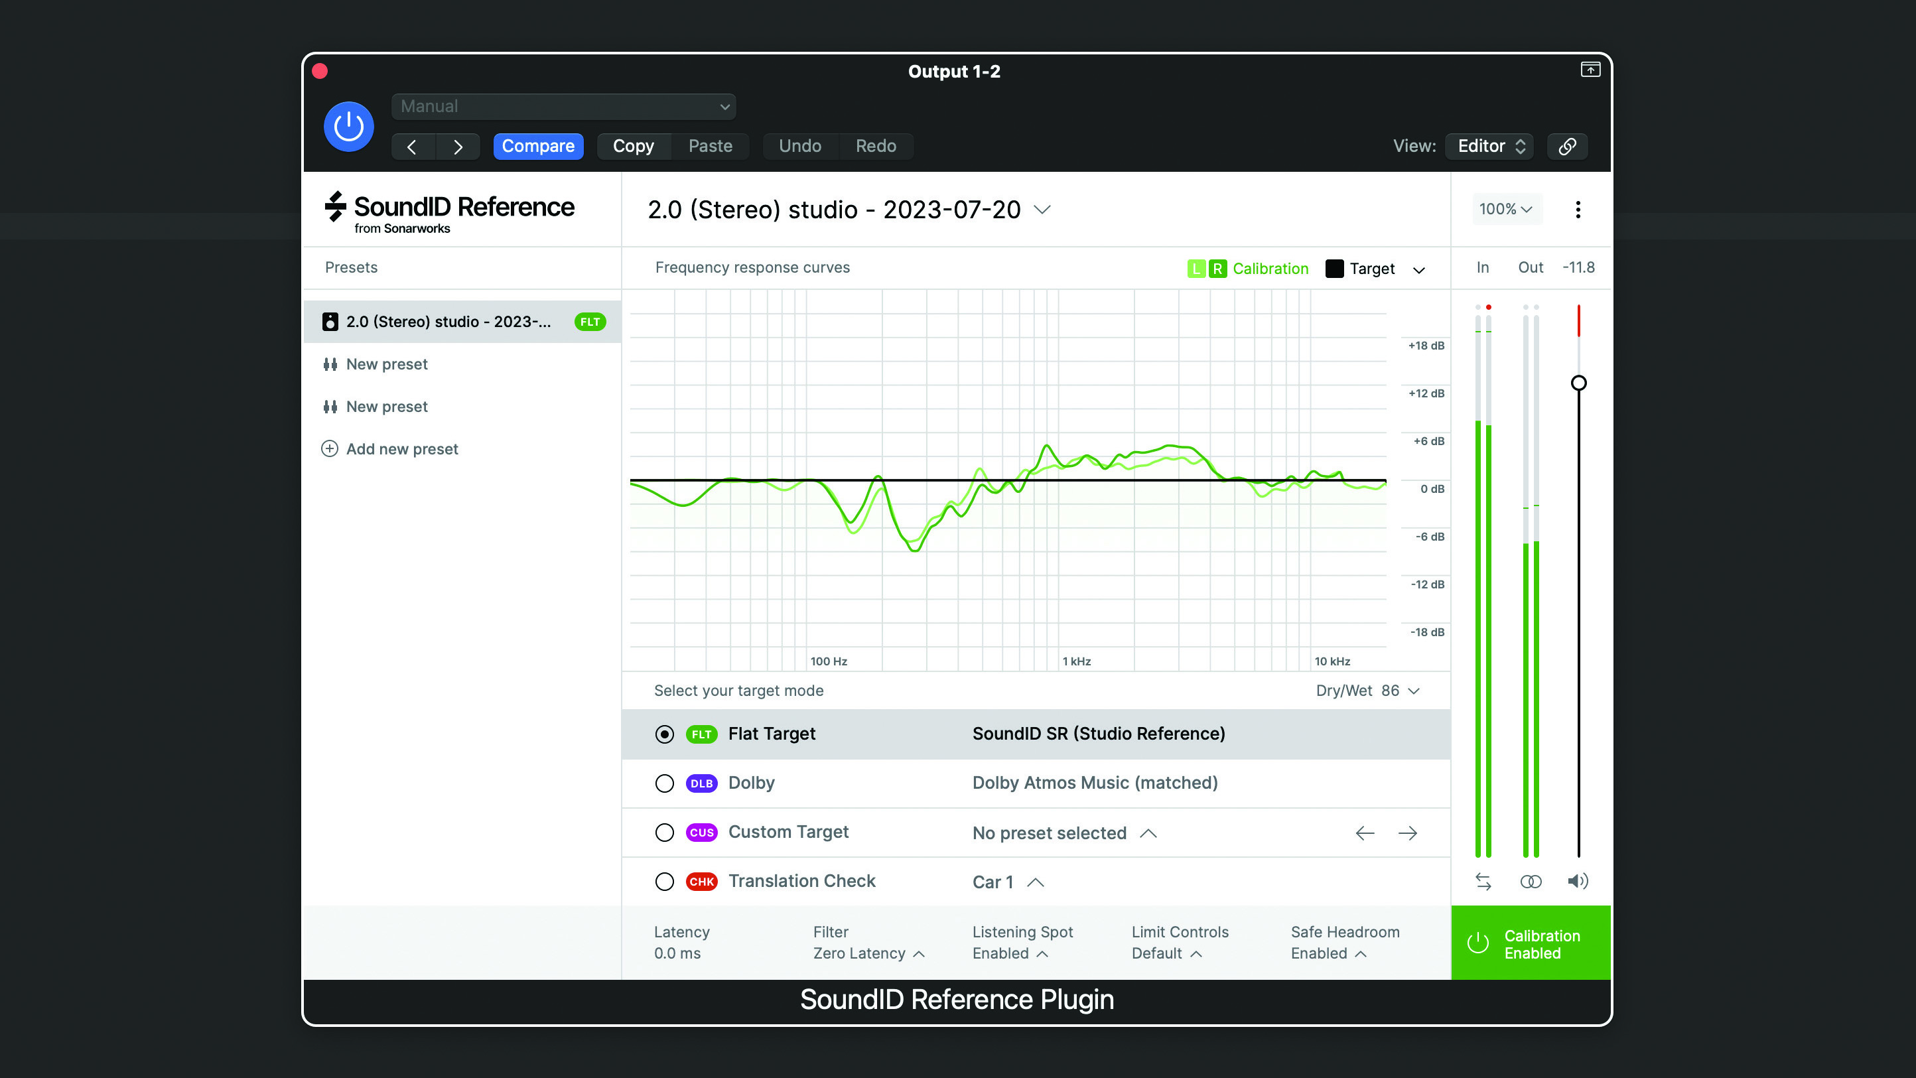The width and height of the screenshot is (1916, 1078).
Task: Click the Copy button
Action: pos(634,147)
